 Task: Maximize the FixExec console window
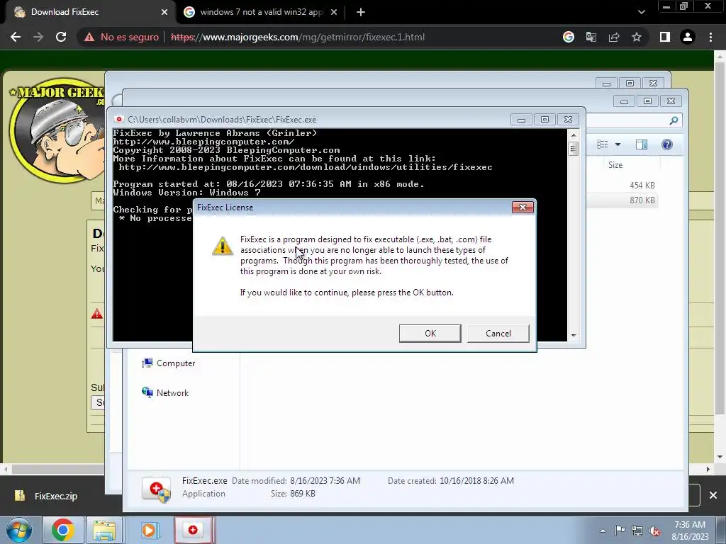(544, 120)
